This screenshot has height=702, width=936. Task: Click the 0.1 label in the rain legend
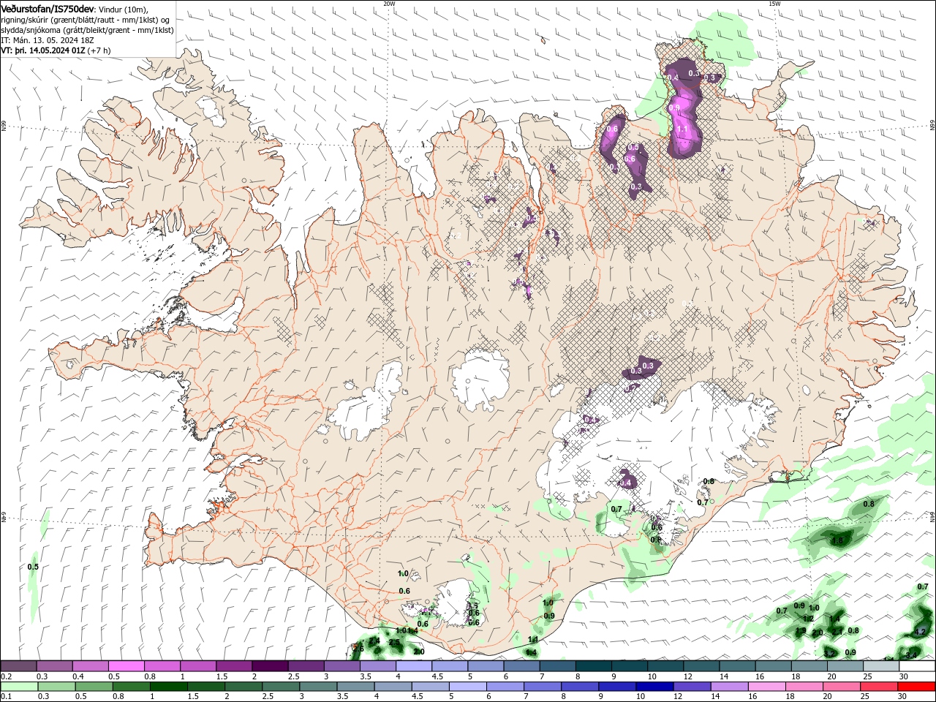7,696
